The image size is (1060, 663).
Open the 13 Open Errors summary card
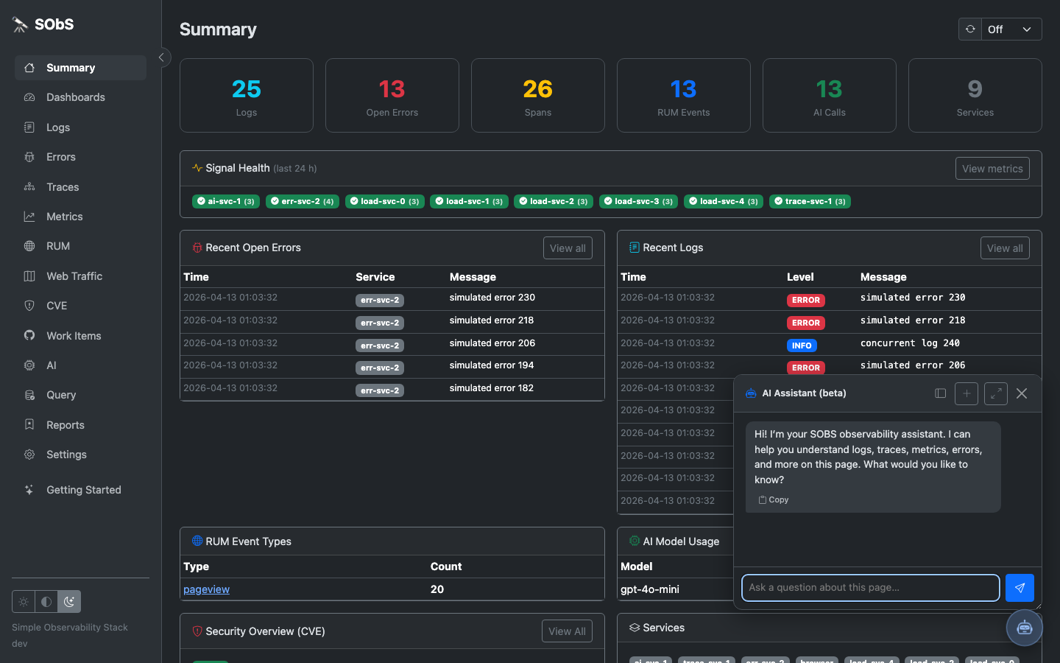tap(392, 96)
